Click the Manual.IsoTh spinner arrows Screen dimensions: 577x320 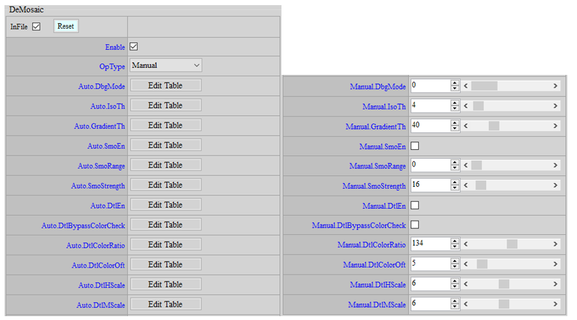(x=455, y=106)
